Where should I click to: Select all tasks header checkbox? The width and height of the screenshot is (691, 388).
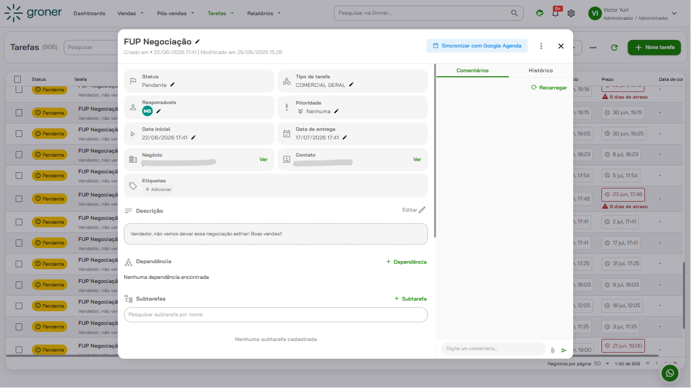click(18, 79)
